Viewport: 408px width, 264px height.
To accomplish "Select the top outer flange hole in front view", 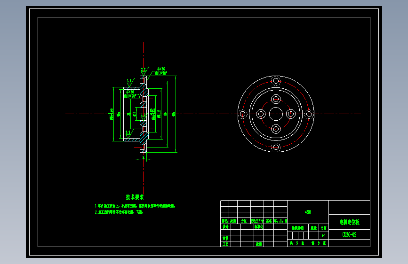I will (x=276, y=81).
